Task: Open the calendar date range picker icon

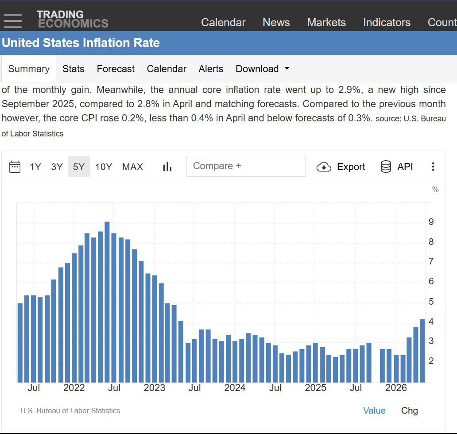Action: pyautogui.click(x=15, y=167)
